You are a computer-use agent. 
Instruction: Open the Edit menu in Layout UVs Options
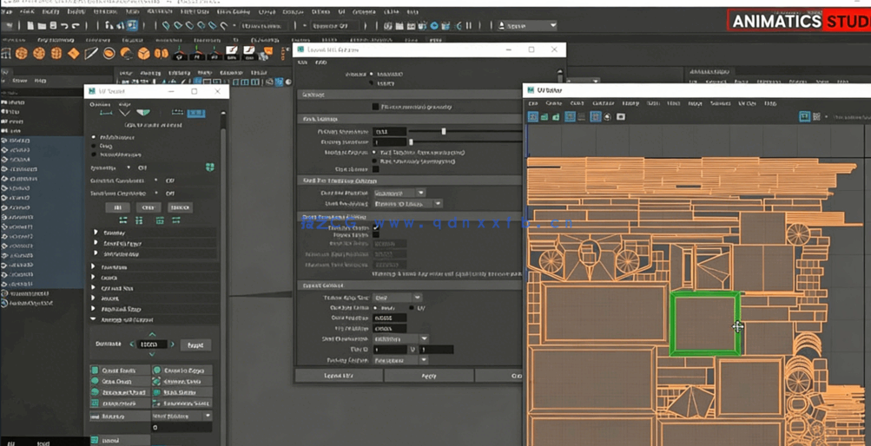click(303, 62)
